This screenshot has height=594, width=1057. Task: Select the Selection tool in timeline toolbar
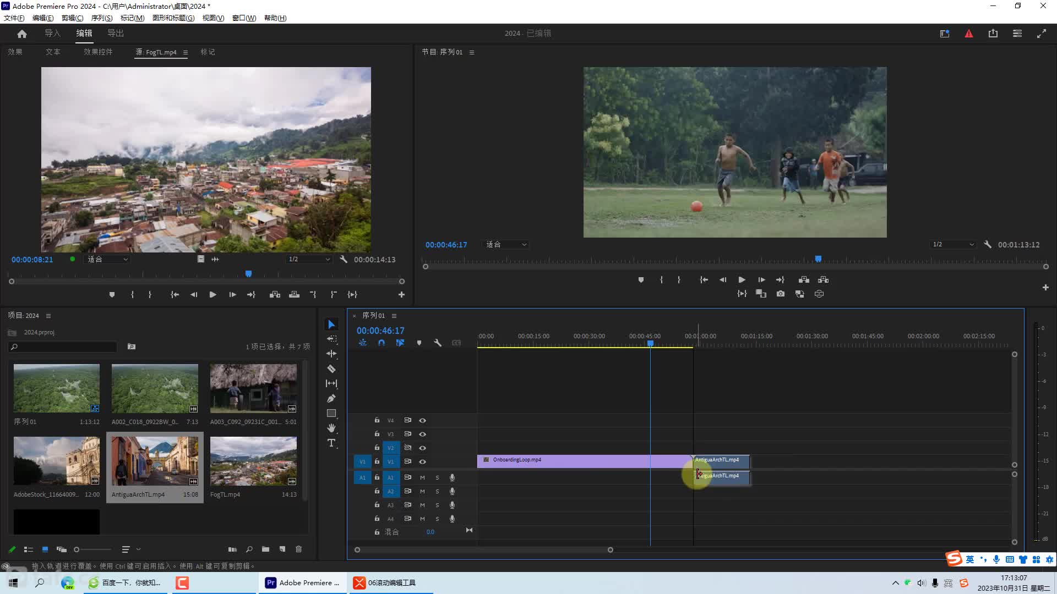coord(331,324)
